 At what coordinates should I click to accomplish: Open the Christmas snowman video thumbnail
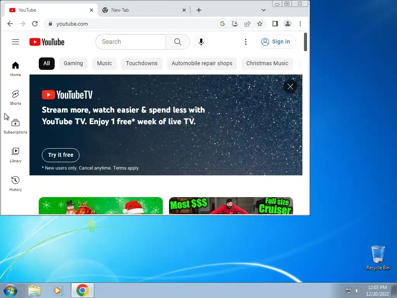point(101,206)
